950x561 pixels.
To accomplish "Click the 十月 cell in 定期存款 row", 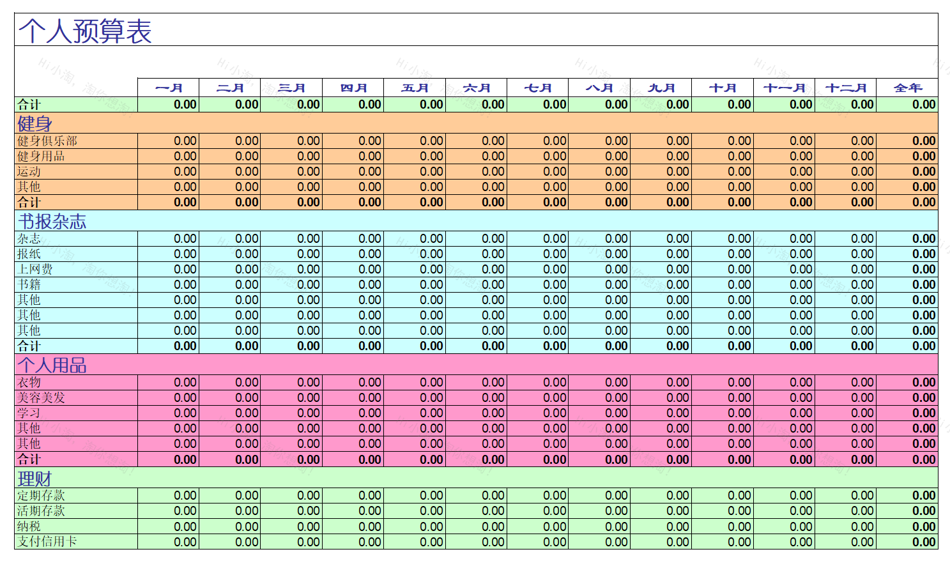I will click(723, 495).
